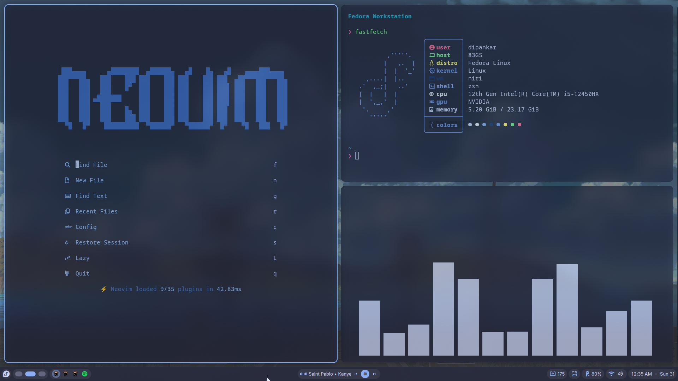Viewport: 678px width, 381px height.
Task: Choose New File in Neovim dashboard
Action: [171, 180]
